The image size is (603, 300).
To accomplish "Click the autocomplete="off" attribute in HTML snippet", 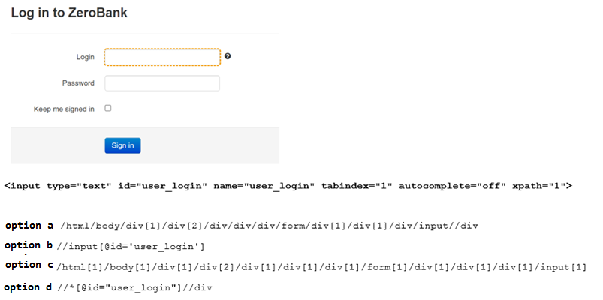I will click(x=452, y=186).
